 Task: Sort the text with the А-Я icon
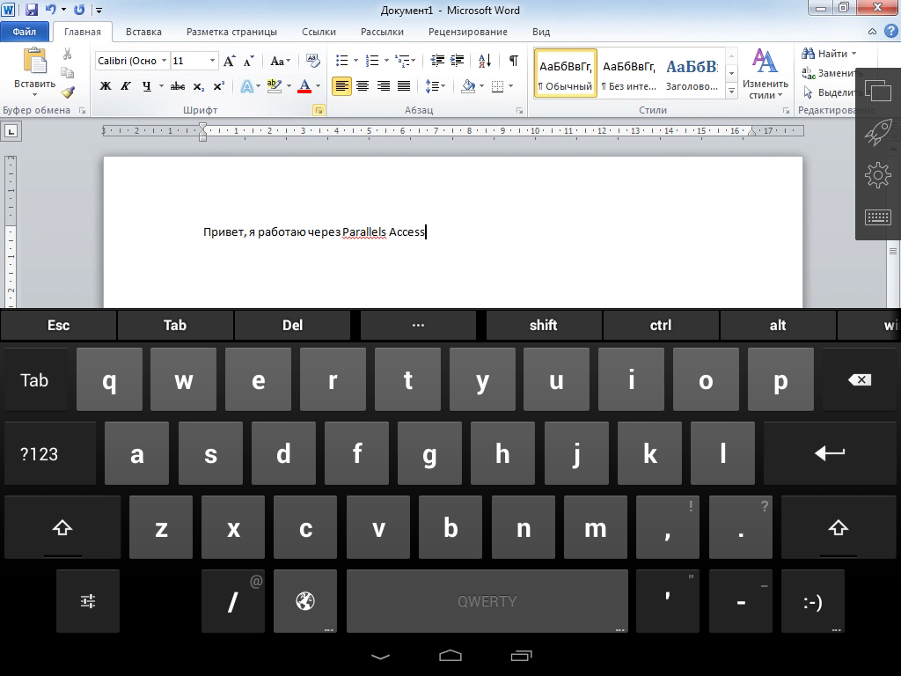point(485,61)
